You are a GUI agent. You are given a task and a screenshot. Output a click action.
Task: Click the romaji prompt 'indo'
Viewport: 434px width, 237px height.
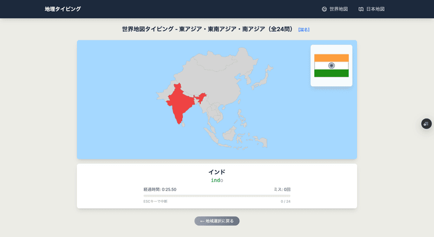click(x=217, y=180)
